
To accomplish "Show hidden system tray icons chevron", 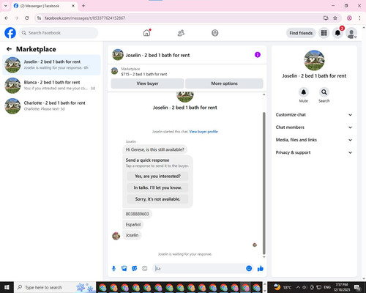I will click(298, 287).
